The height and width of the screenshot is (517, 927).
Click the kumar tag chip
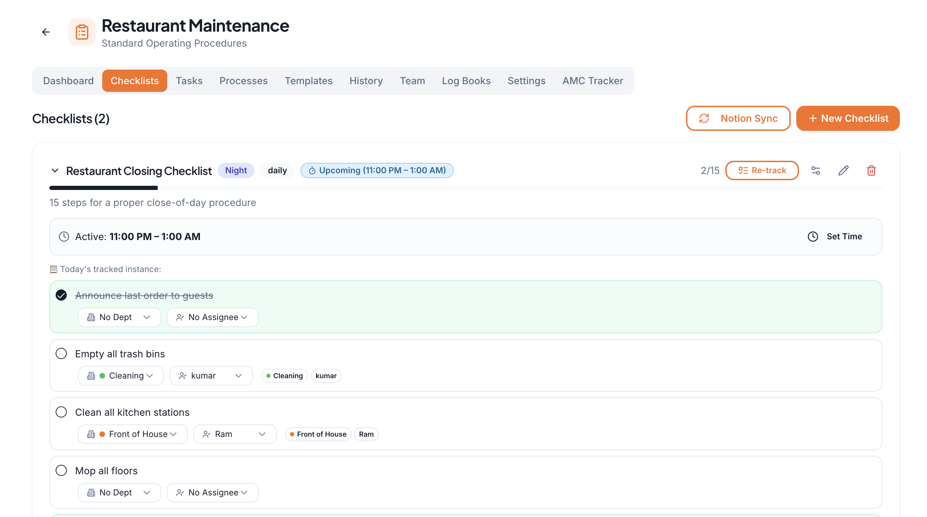[x=326, y=376]
